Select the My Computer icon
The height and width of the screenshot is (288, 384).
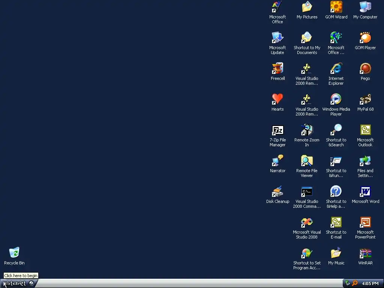tap(365, 7)
